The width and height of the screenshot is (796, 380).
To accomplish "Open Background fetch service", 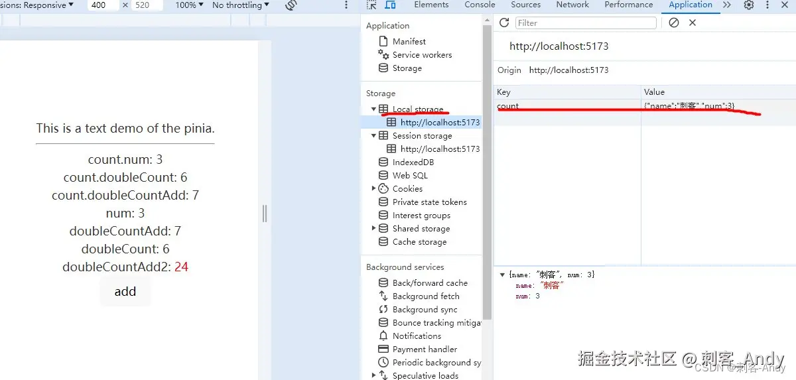I will (x=426, y=296).
